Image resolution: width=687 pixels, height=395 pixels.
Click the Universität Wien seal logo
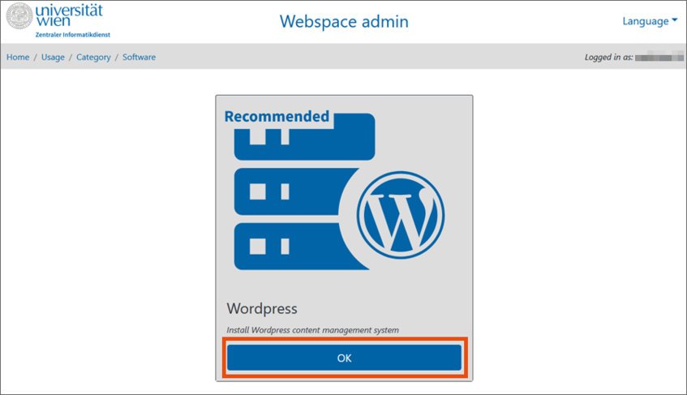[x=19, y=16]
